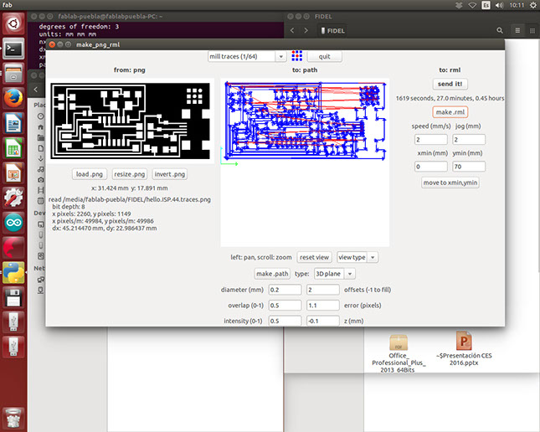Launch Firefox from the dock
The height and width of the screenshot is (432, 540).
[13, 98]
